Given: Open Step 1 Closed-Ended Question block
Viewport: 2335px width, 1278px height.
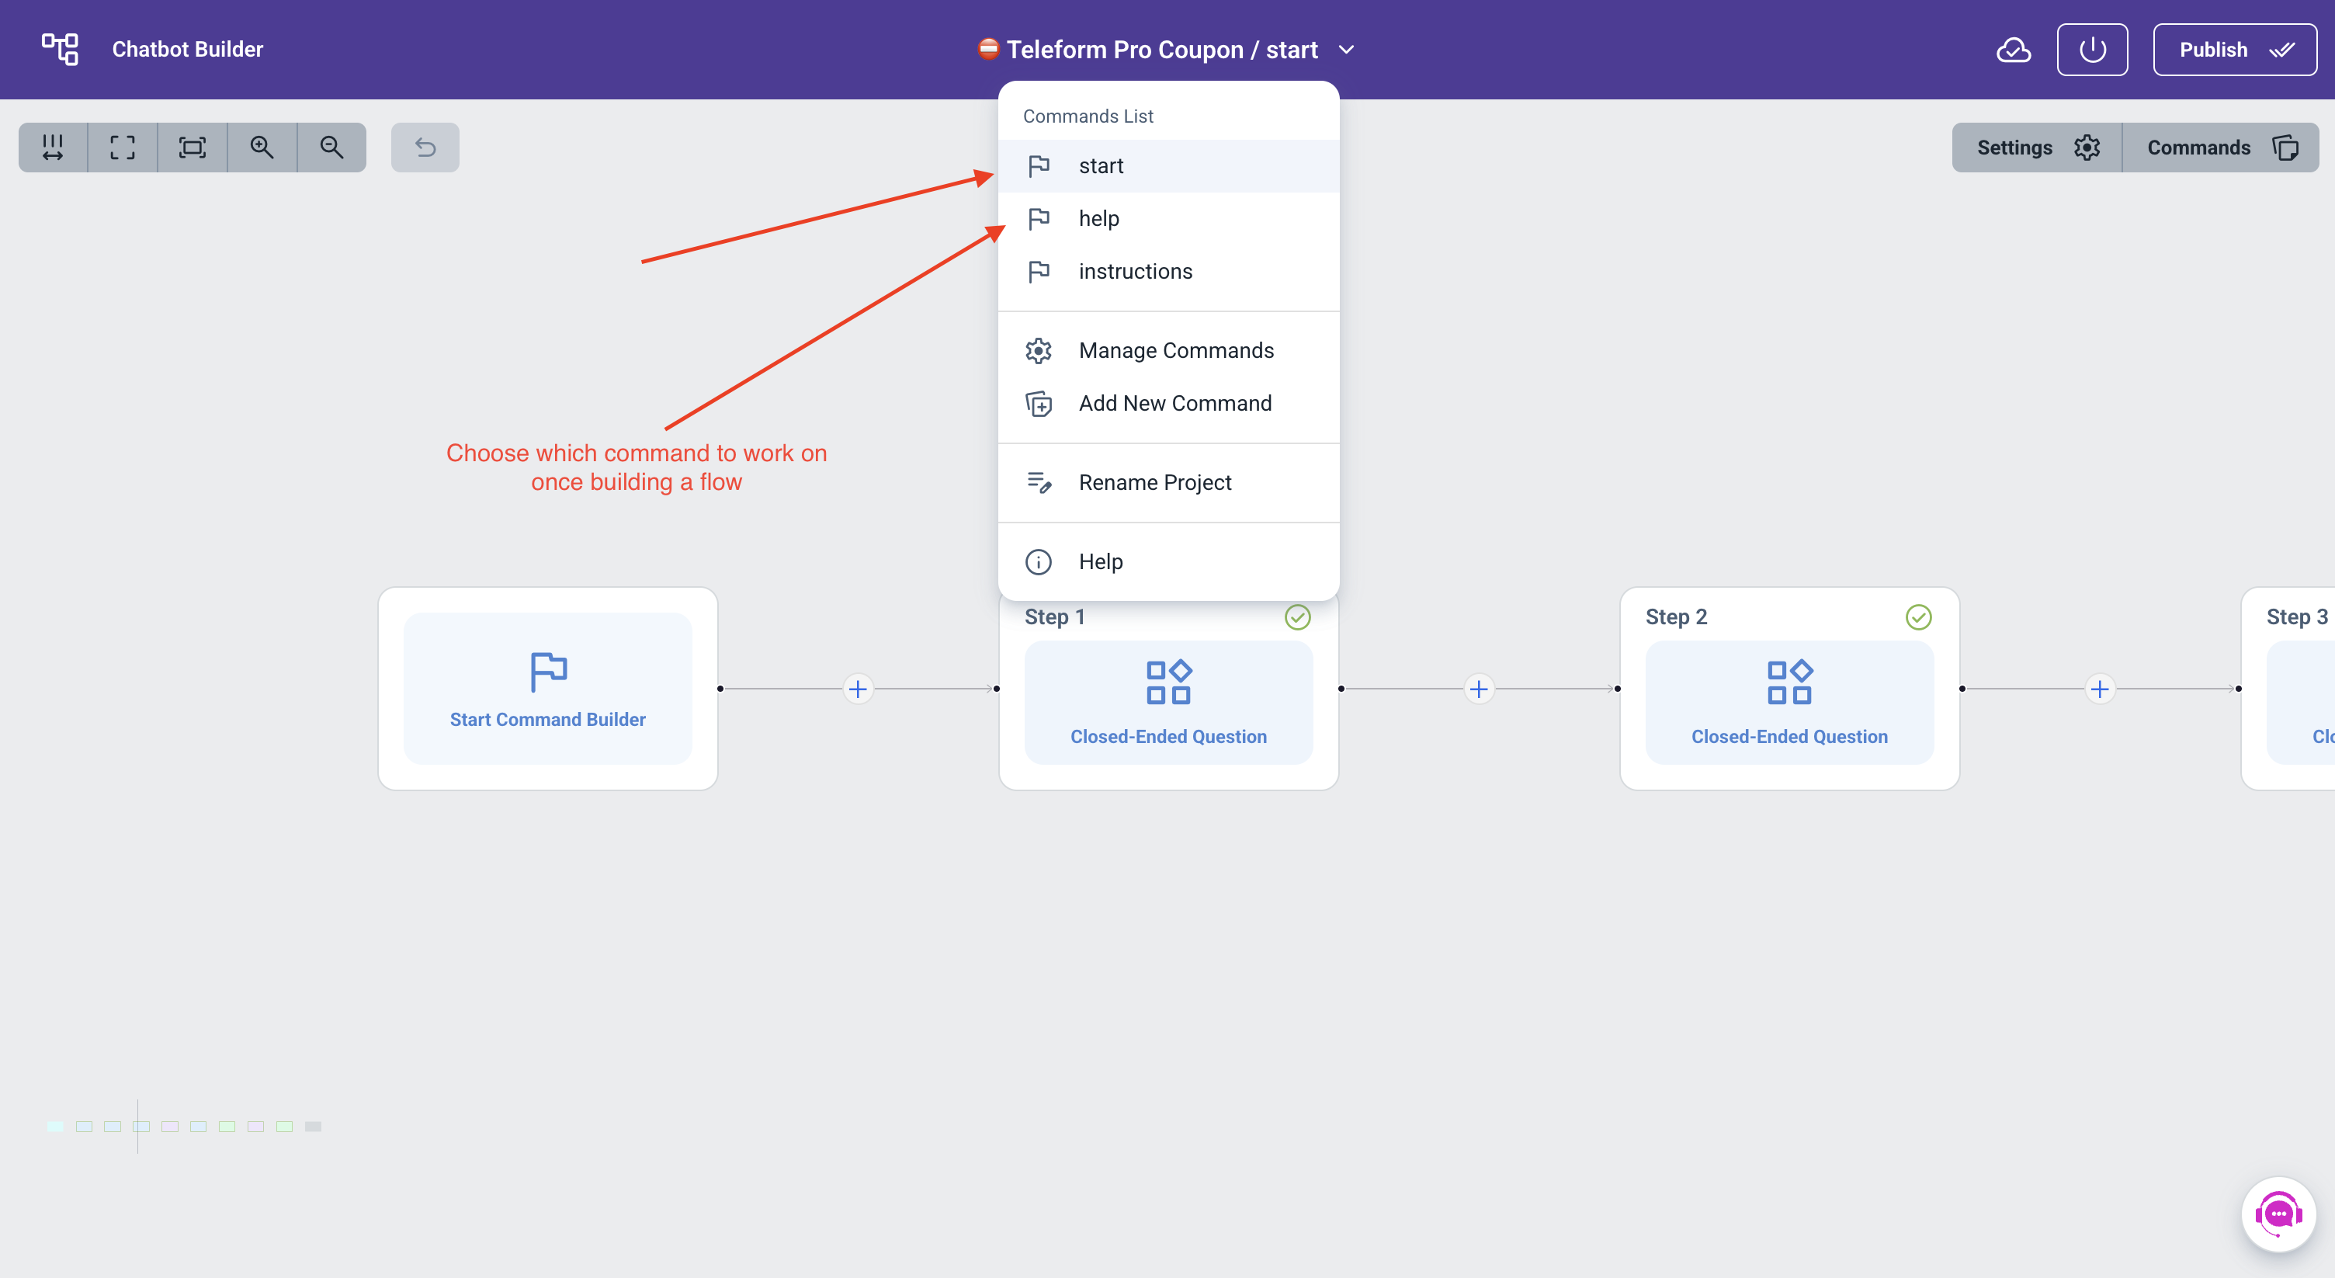Looking at the screenshot, I should 1168,703.
